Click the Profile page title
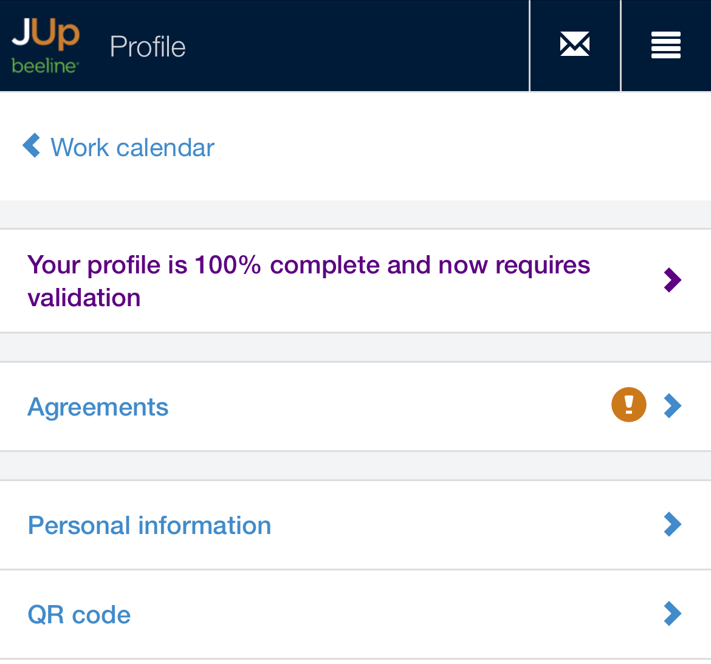 [148, 47]
